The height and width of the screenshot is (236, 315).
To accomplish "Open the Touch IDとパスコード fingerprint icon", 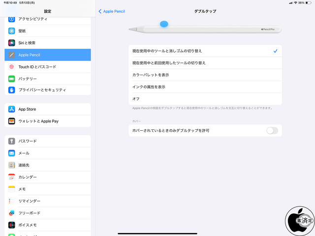I will (x=12, y=67).
